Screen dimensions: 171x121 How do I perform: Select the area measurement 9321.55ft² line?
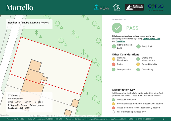25,102
